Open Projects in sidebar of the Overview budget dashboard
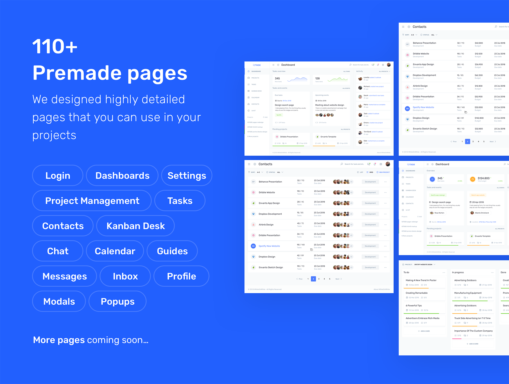 click(x=409, y=177)
